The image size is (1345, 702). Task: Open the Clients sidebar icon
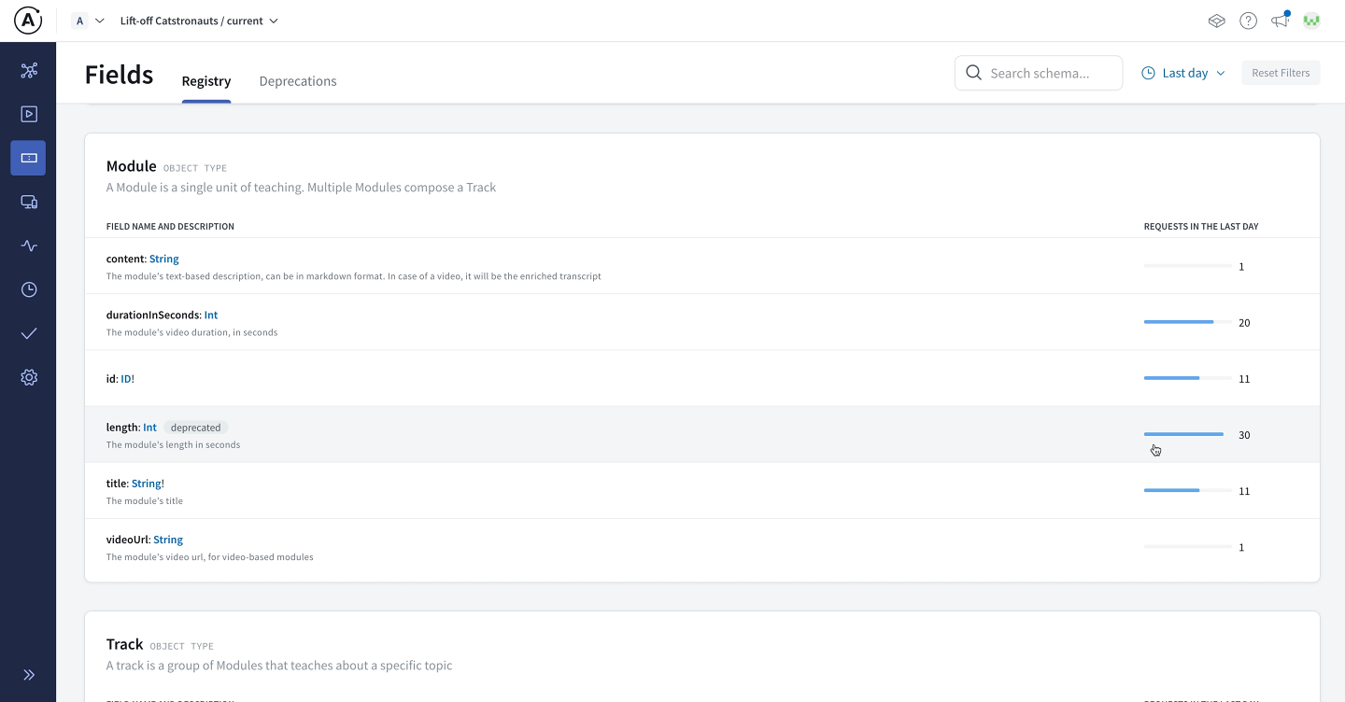click(29, 202)
